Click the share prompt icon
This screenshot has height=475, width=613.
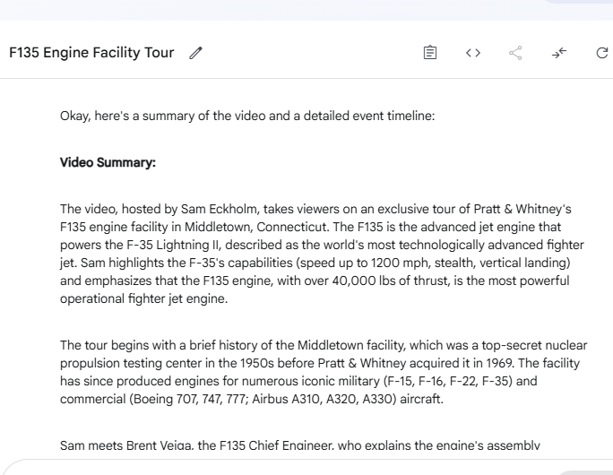click(515, 53)
